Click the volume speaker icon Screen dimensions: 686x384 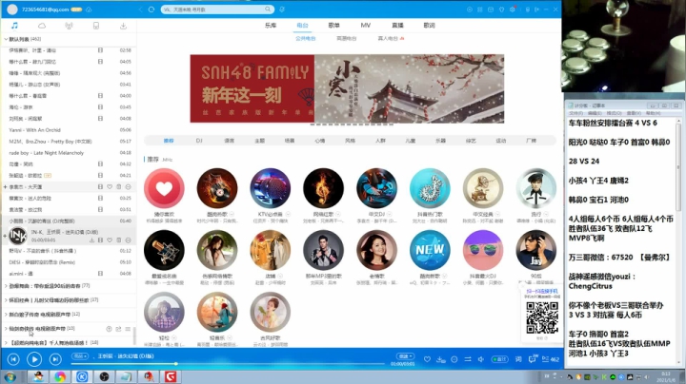click(x=481, y=359)
